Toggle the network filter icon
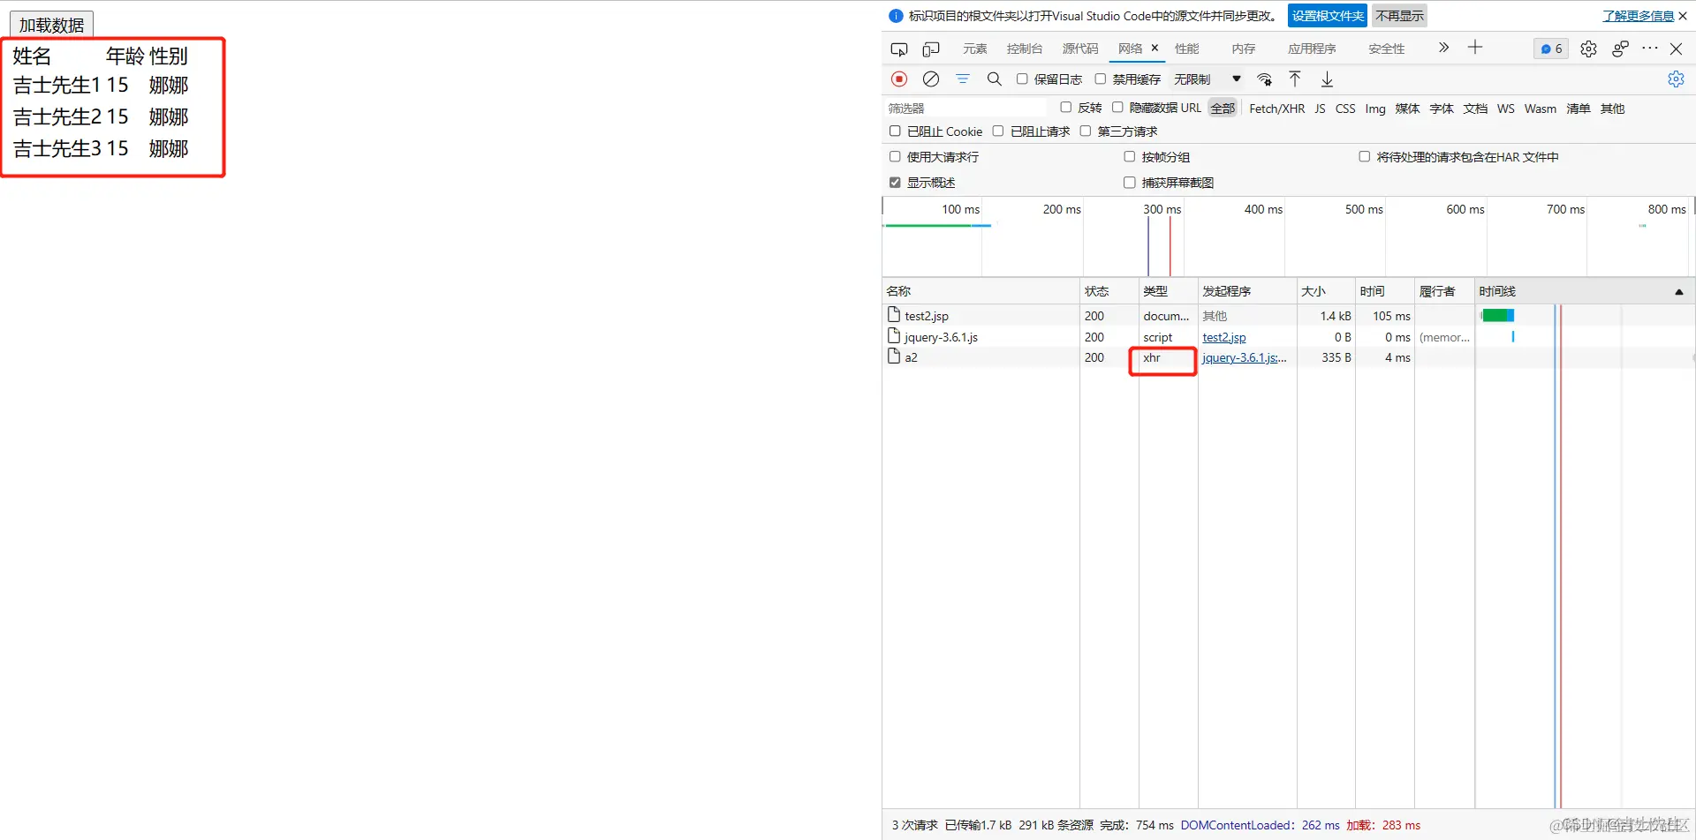Screen dimensions: 1696x840 963,79
